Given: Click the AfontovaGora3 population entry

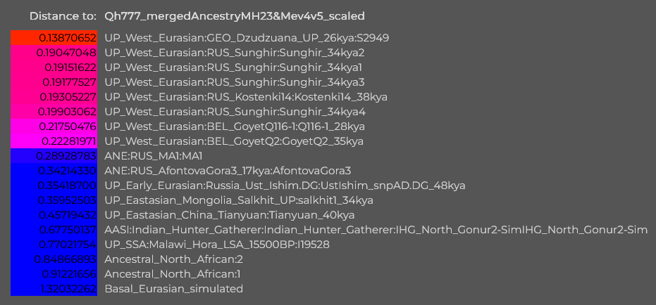Looking at the screenshot, I should tap(228, 171).
